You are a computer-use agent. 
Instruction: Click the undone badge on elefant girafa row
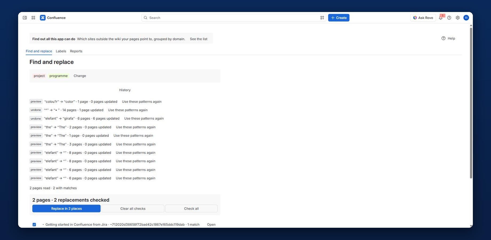(x=36, y=119)
